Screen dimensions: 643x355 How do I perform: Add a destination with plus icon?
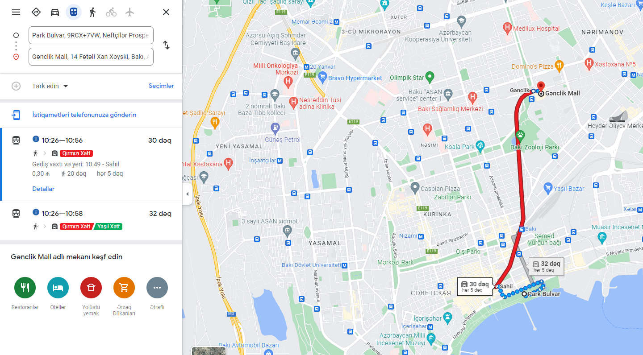16,86
